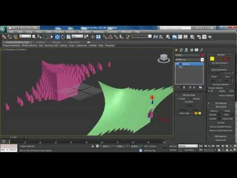Click the Align tool icon
The image size is (237, 178).
161,37
